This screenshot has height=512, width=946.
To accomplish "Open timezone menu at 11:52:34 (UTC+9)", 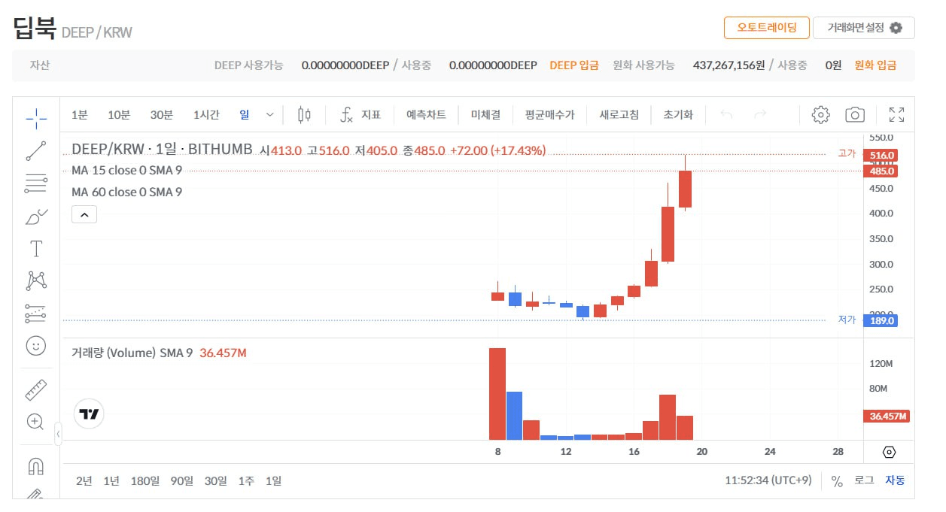I will pyautogui.click(x=768, y=480).
